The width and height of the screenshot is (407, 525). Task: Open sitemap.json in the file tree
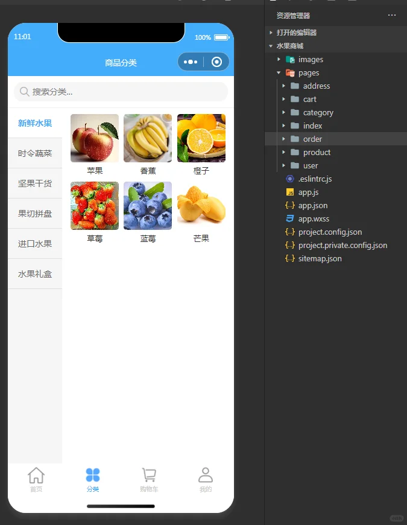320,258
